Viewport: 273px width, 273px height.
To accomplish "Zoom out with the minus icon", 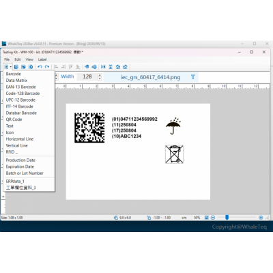I will (x=213, y=218).
